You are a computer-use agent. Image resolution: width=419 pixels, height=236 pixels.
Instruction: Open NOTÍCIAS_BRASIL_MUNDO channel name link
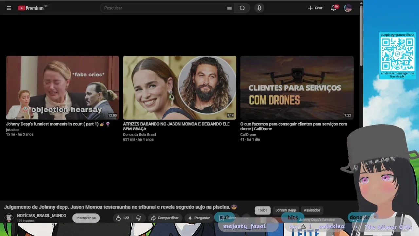(x=42, y=216)
